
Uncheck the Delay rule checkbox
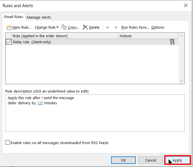point(9,42)
